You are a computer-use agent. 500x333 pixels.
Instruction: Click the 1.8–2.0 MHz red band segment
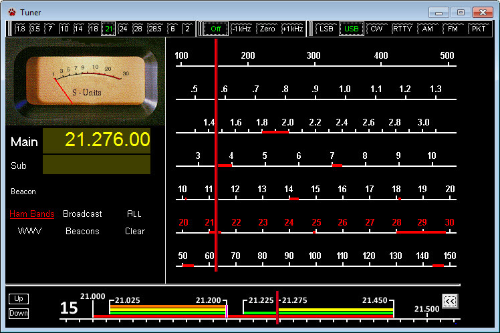(275, 132)
